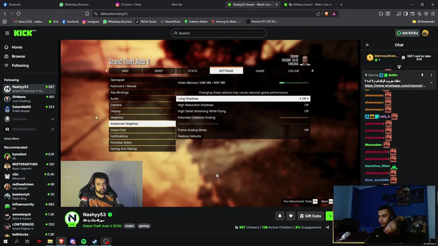Go to Home in sidebar
The height and width of the screenshot is (246, 438).
tap(17, 47)
